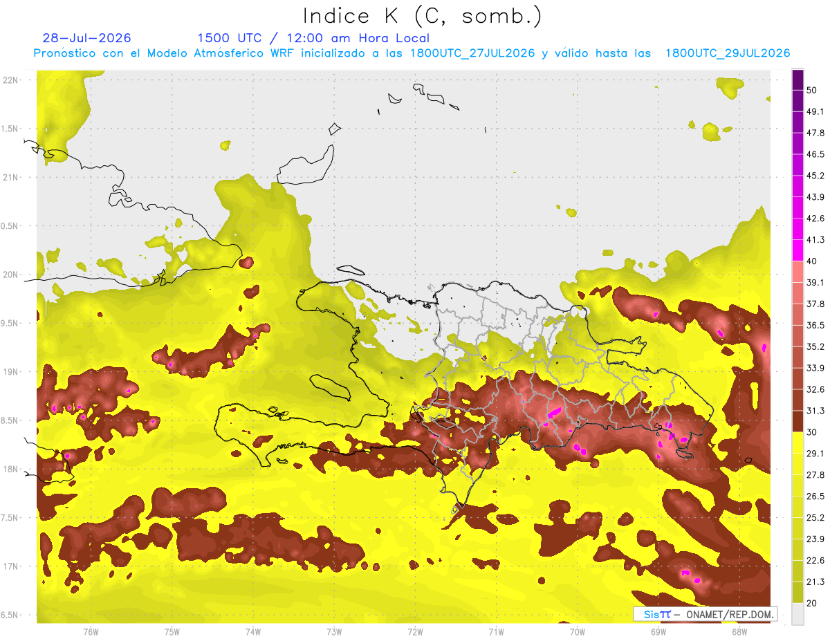Click the latitude label "21N"
Image resolution: width=830 pixels, height=641 pixels.
point(11,178)
